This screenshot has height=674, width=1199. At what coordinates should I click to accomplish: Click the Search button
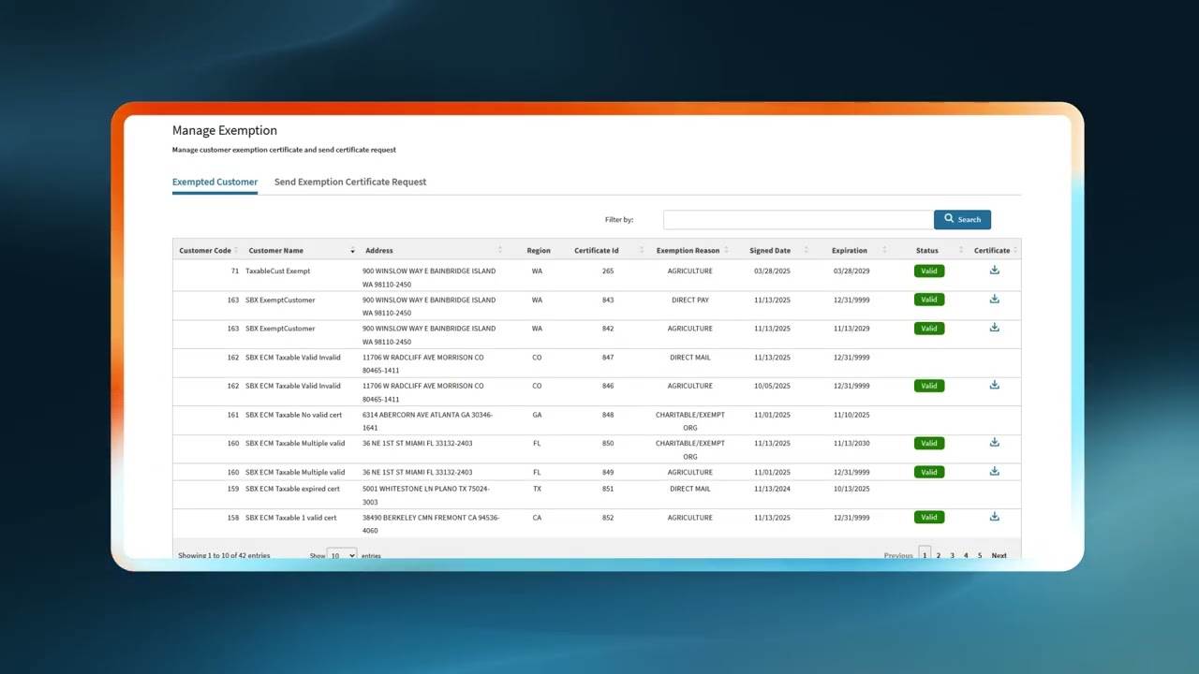(962, 219)
